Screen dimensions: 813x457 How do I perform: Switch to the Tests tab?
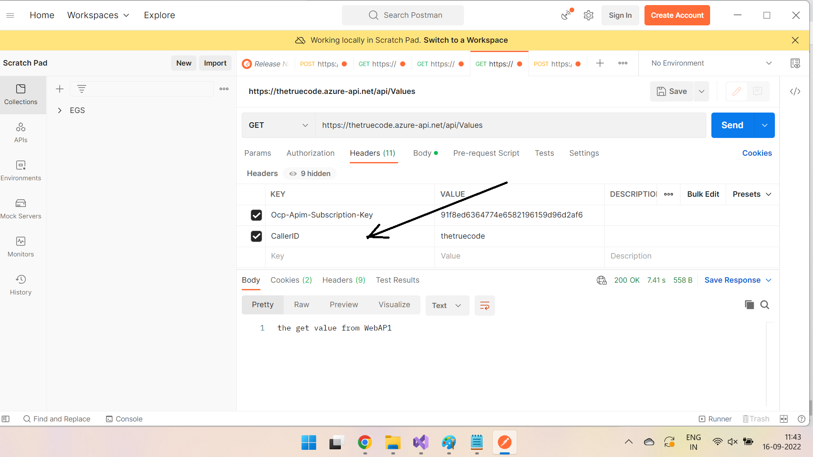(544, 153)
